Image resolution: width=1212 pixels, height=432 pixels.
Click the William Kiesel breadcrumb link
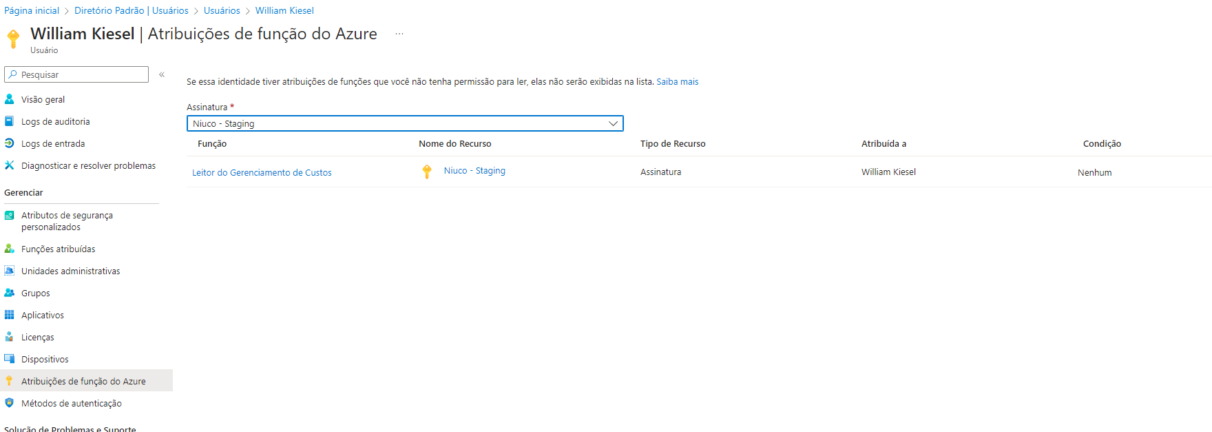click(284, 10)
